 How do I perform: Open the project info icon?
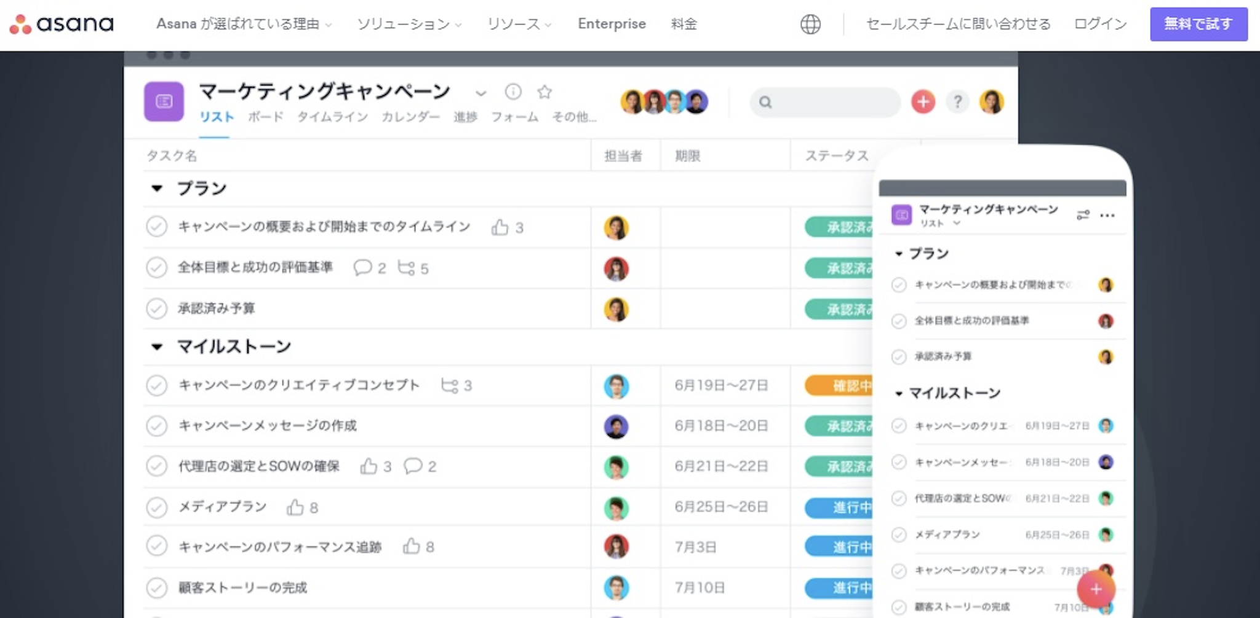(514, 92)
